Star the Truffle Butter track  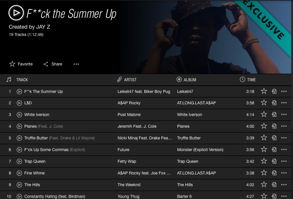coord(264,138)
